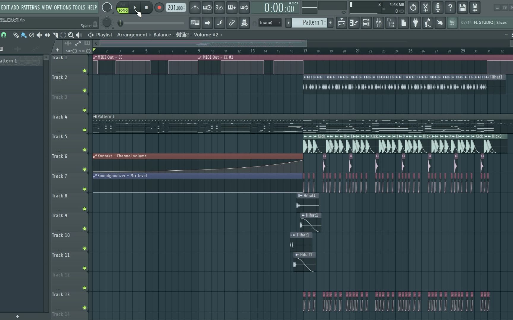Open the content library shopping cart icon
The width and height of the screenshot is (513, 320).
coord(452,23)
